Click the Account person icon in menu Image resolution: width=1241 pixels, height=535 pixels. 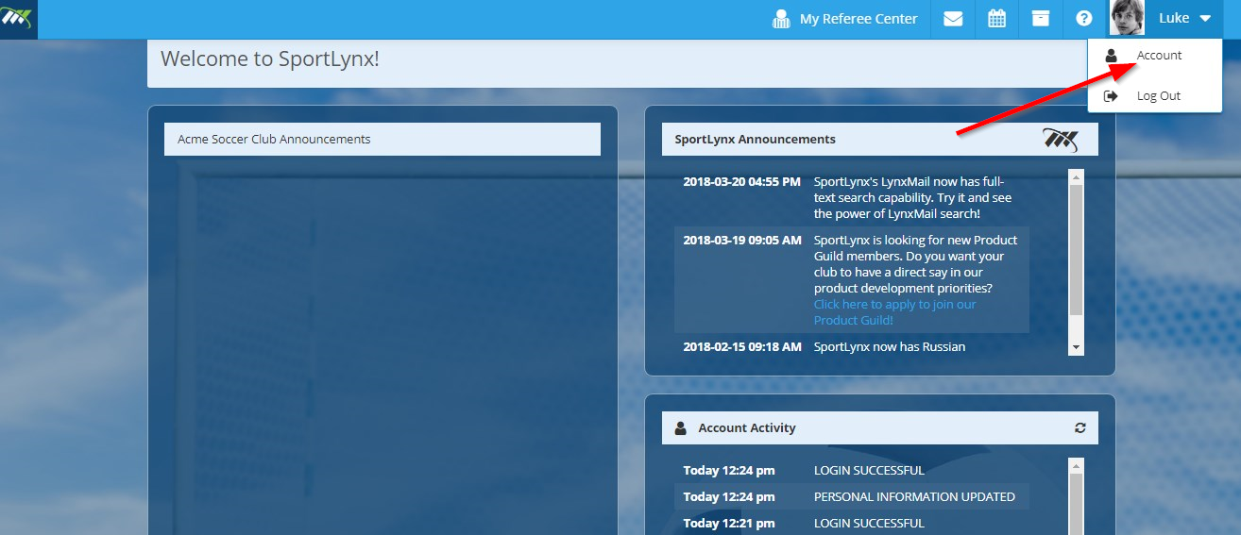pos(1112,56)
